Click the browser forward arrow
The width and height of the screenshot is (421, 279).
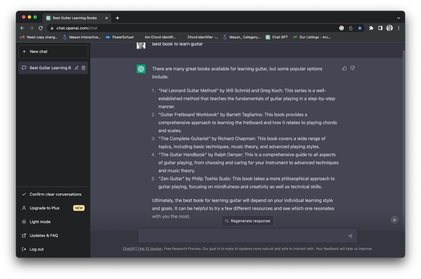(x=32, y=28)
